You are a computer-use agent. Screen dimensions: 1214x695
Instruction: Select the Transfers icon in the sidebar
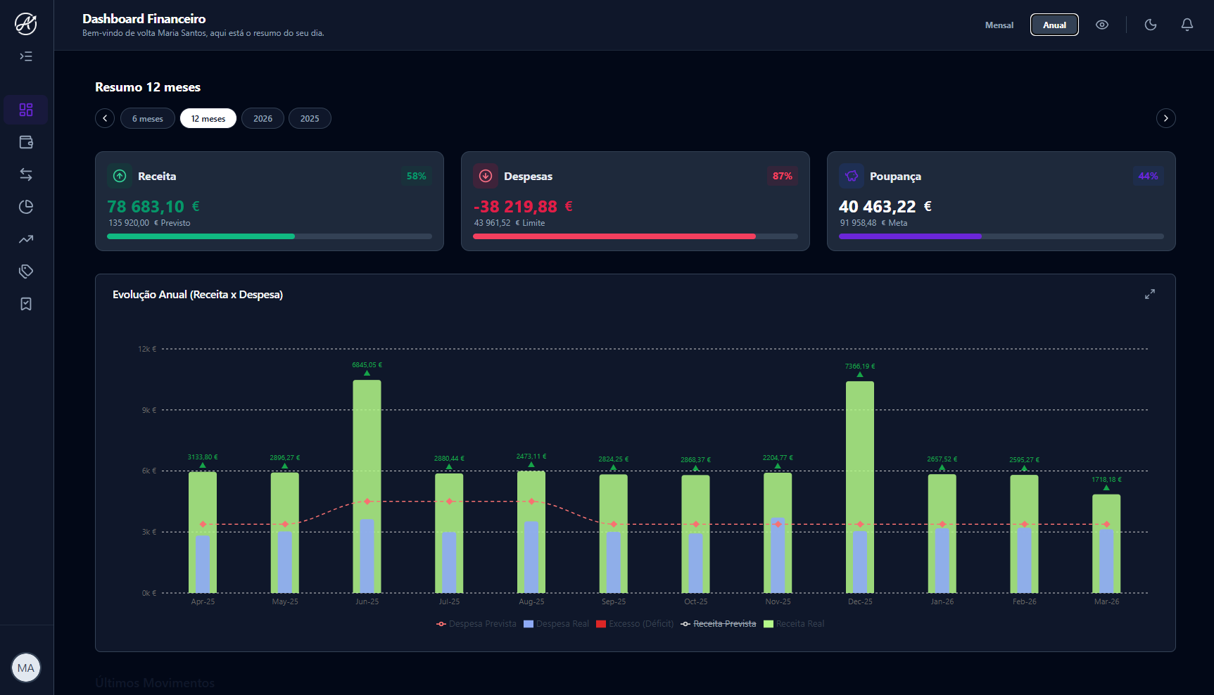coord(26,174)
